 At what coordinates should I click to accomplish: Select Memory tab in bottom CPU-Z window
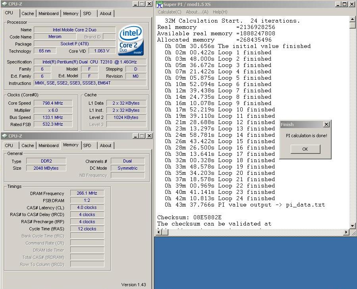tap(71, 145)
